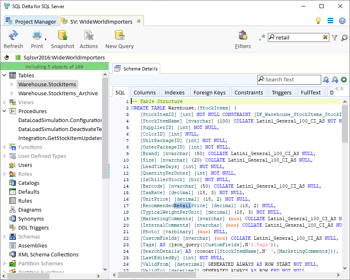The width and height of the screenshot is (350, 280).
Task: Click the Diagrams tree icon
Action: click(13, 210)
